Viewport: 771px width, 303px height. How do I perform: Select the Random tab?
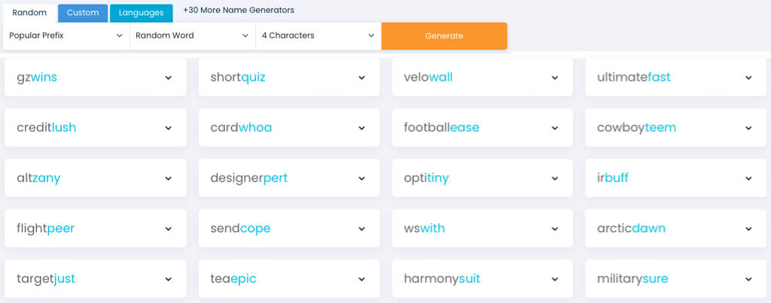click(29, 13)
